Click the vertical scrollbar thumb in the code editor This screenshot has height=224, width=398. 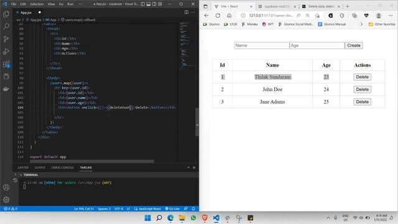[x=197, y=122]
